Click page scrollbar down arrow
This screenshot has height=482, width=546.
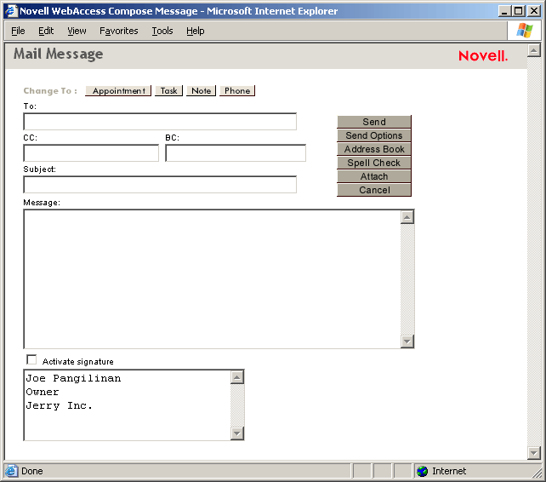pyautogui.click(x=534, y=453)
